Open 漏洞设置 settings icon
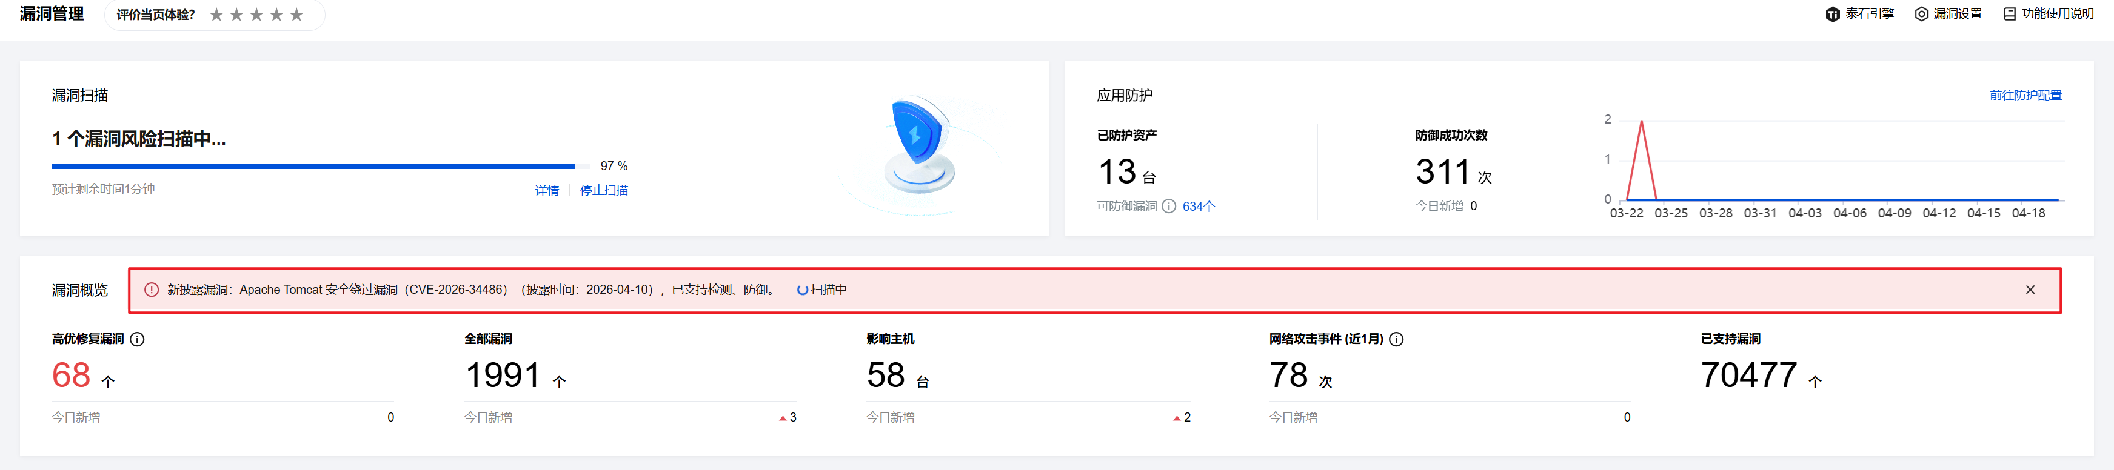Screen dimensions: 2114x470 point(1921,14)
